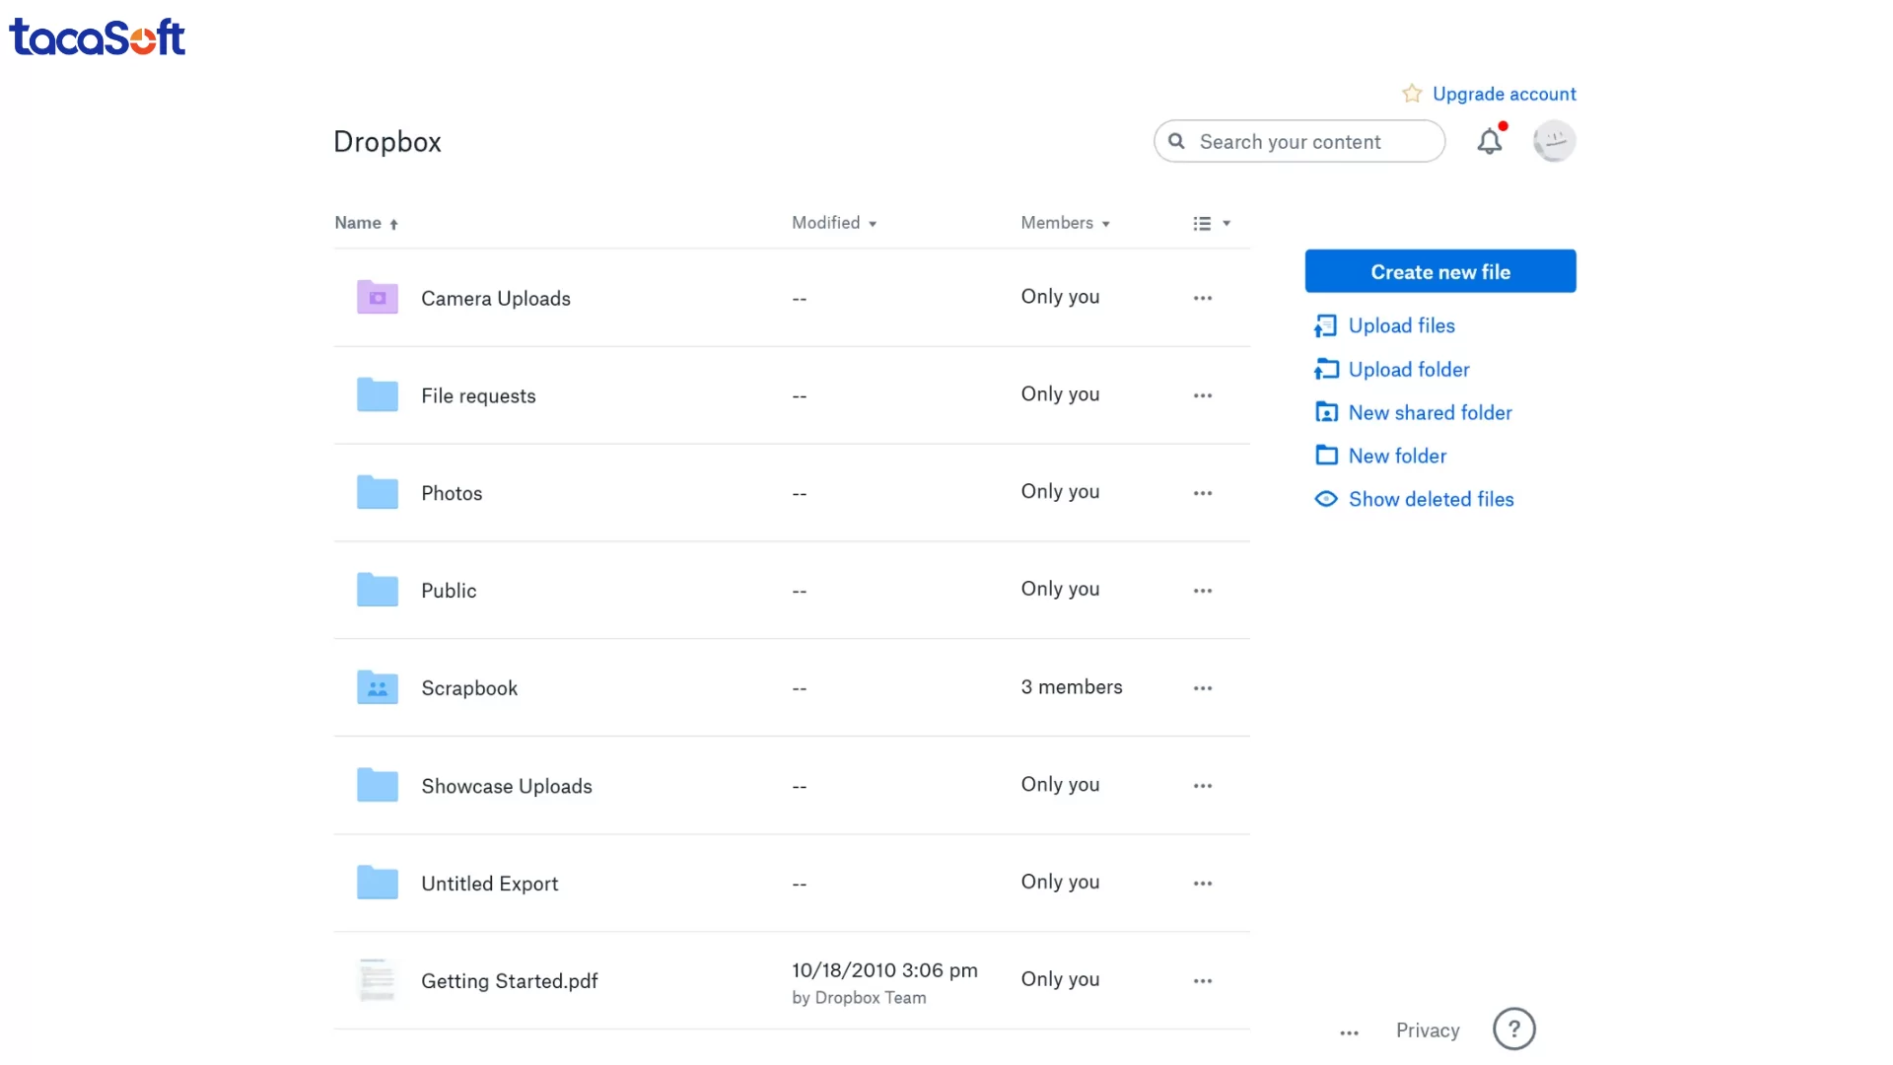Click the help question mark icon
Screen dimensions: 1893x1065
(1513, 1029)
